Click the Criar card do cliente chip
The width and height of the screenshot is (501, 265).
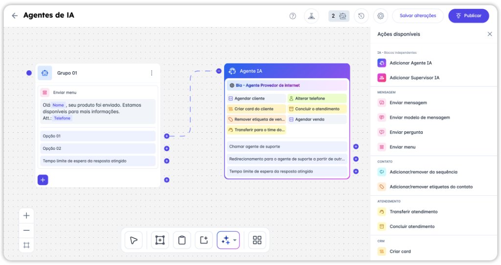click(x=256, y=109)
